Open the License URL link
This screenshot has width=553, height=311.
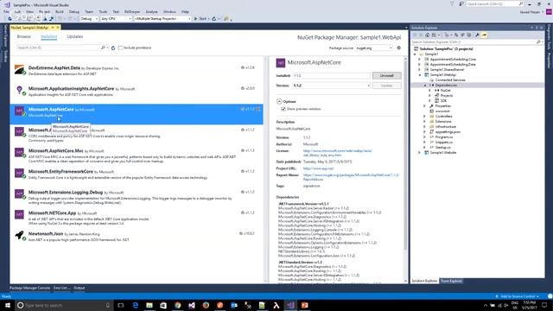pyautogui.click(x=338, y=153)
